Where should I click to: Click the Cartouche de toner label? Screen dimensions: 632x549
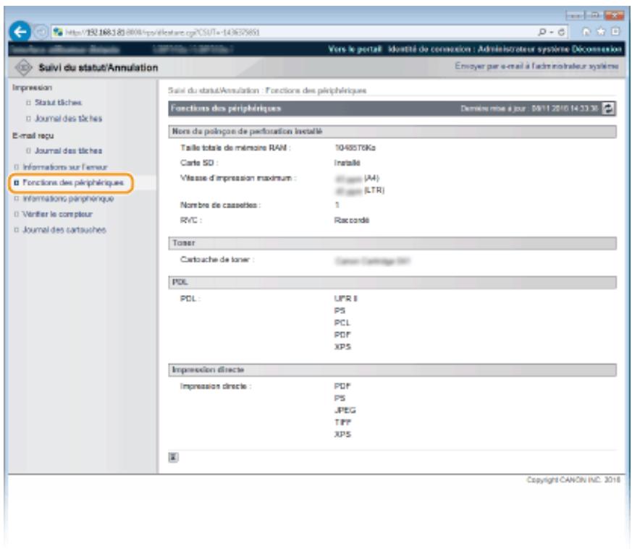217,260
